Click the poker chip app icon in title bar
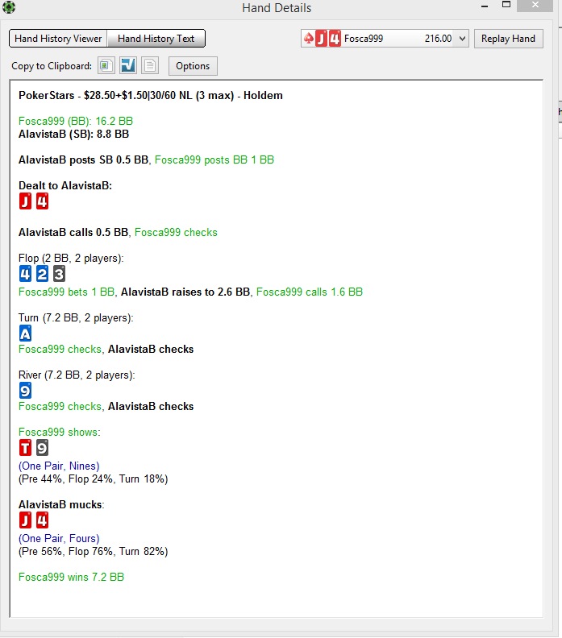 pyautogui.click(x=9, y=7)
